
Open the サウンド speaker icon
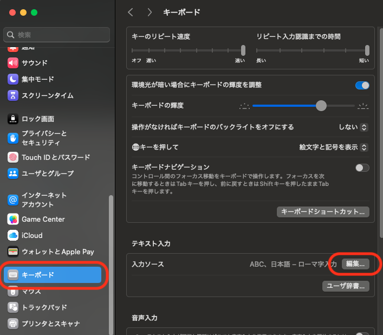(x=13, y=63)
